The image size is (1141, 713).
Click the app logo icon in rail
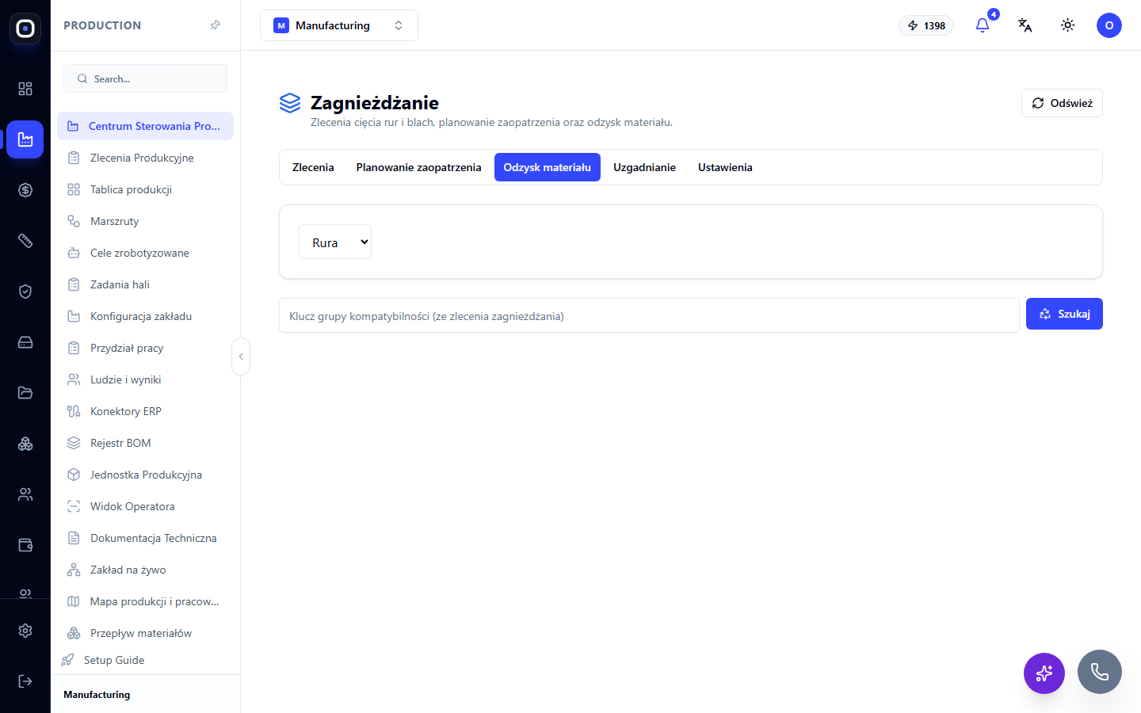pyautogui.click(x=25, y=29)
